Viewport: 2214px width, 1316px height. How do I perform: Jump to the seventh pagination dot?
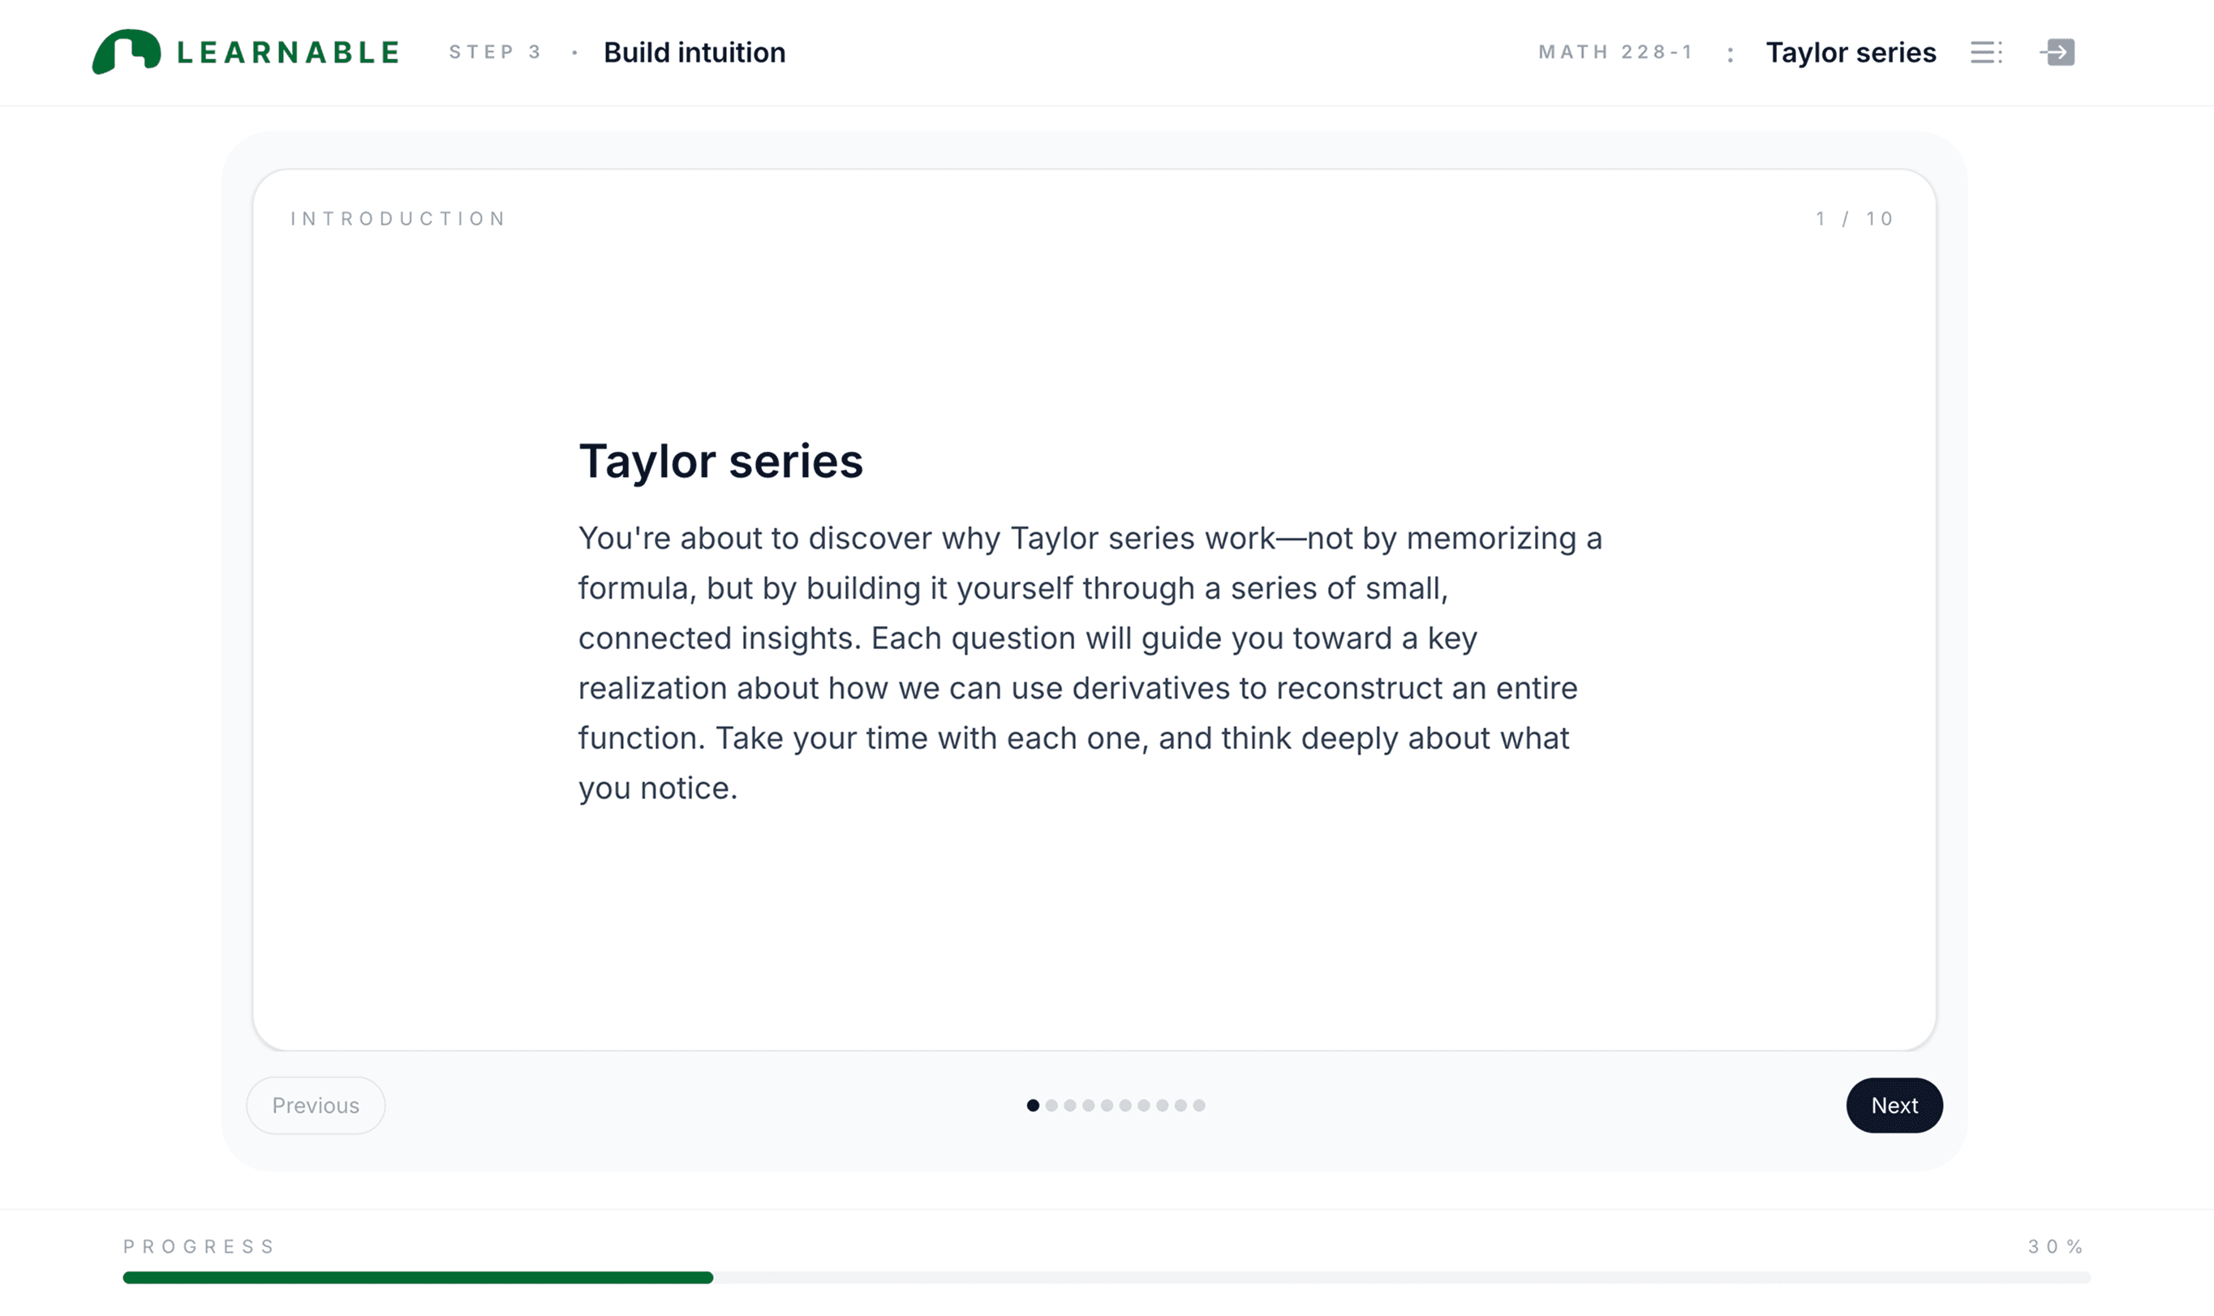coord(1144,1105)
